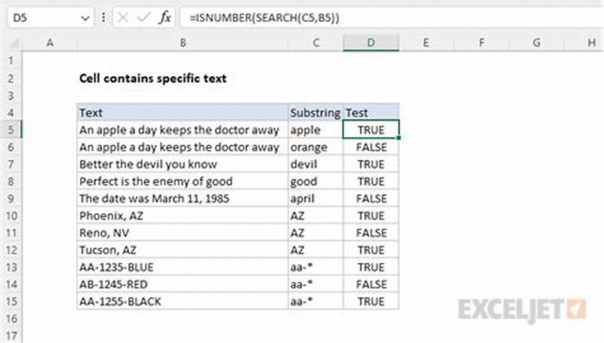Select the FALSE result in AB-1245-RED row

point(371,284)
